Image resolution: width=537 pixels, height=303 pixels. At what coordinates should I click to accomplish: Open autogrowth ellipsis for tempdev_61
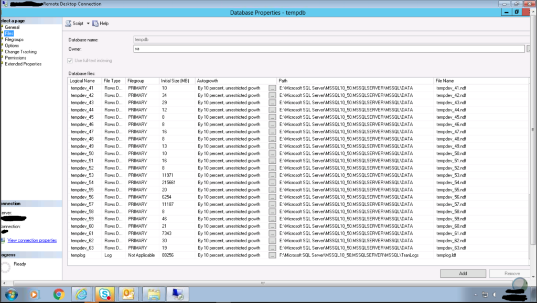tap(272, 233)
